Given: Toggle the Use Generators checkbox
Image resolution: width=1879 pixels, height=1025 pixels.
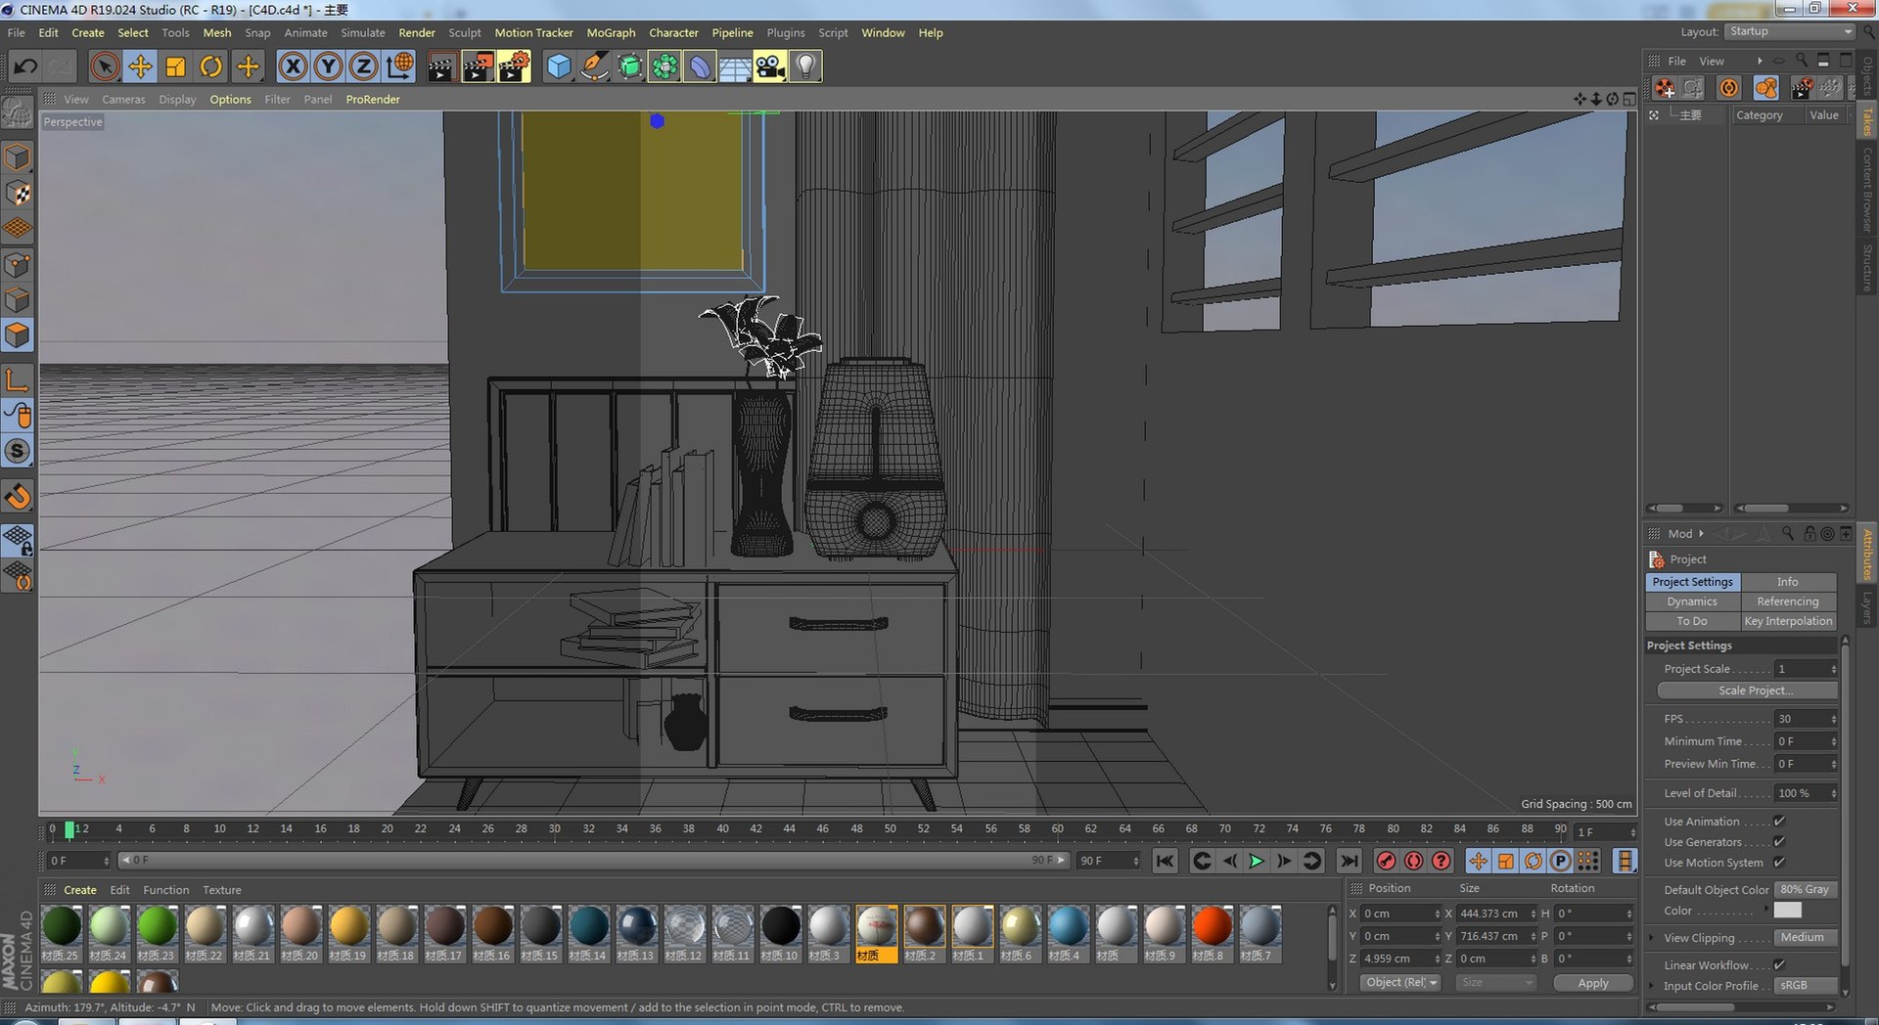Looking at the screenshot, I should pyautogui.click(x=1779, y=842).
